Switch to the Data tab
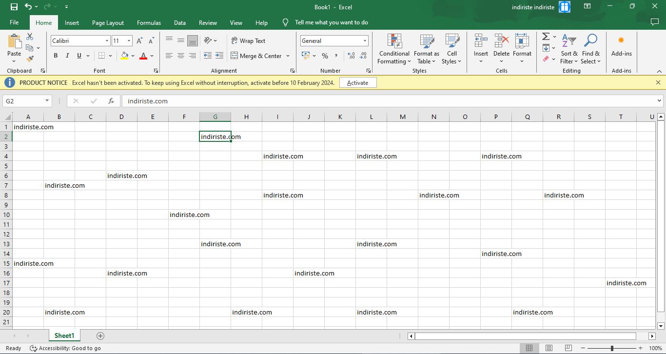The width and height of the screenshot is (666, 354). [179, 22]
